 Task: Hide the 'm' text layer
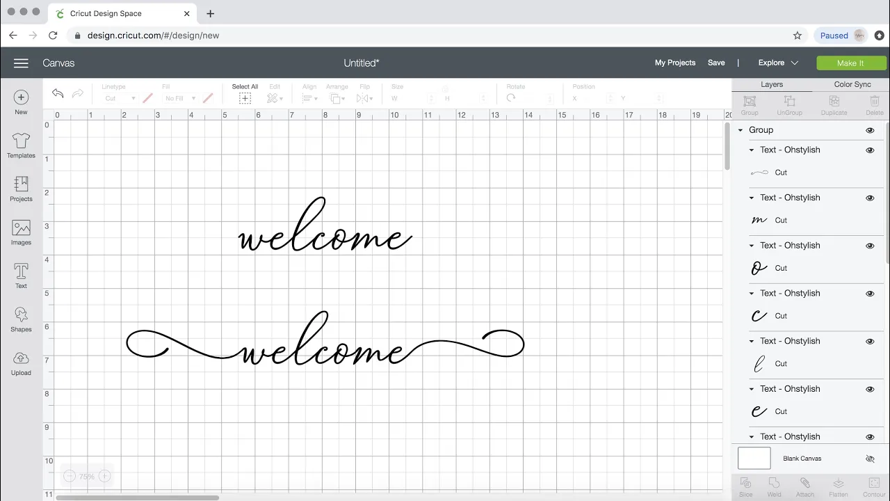click(870, 198)
